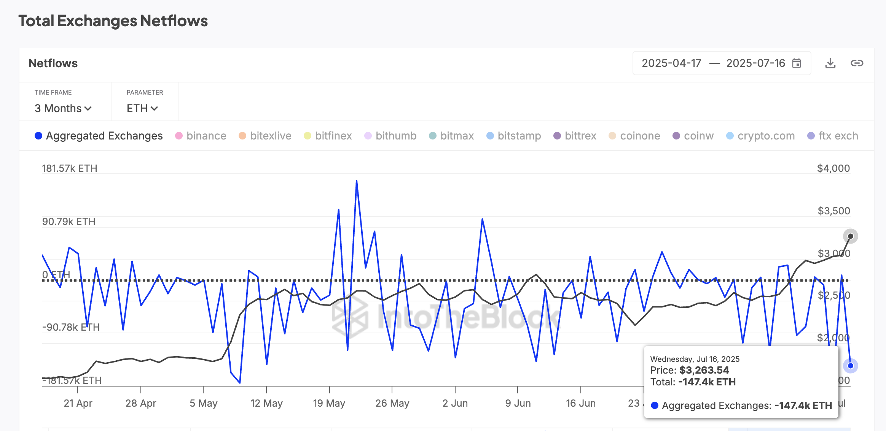Copy the chart permalink

click(x=857, y=63)
